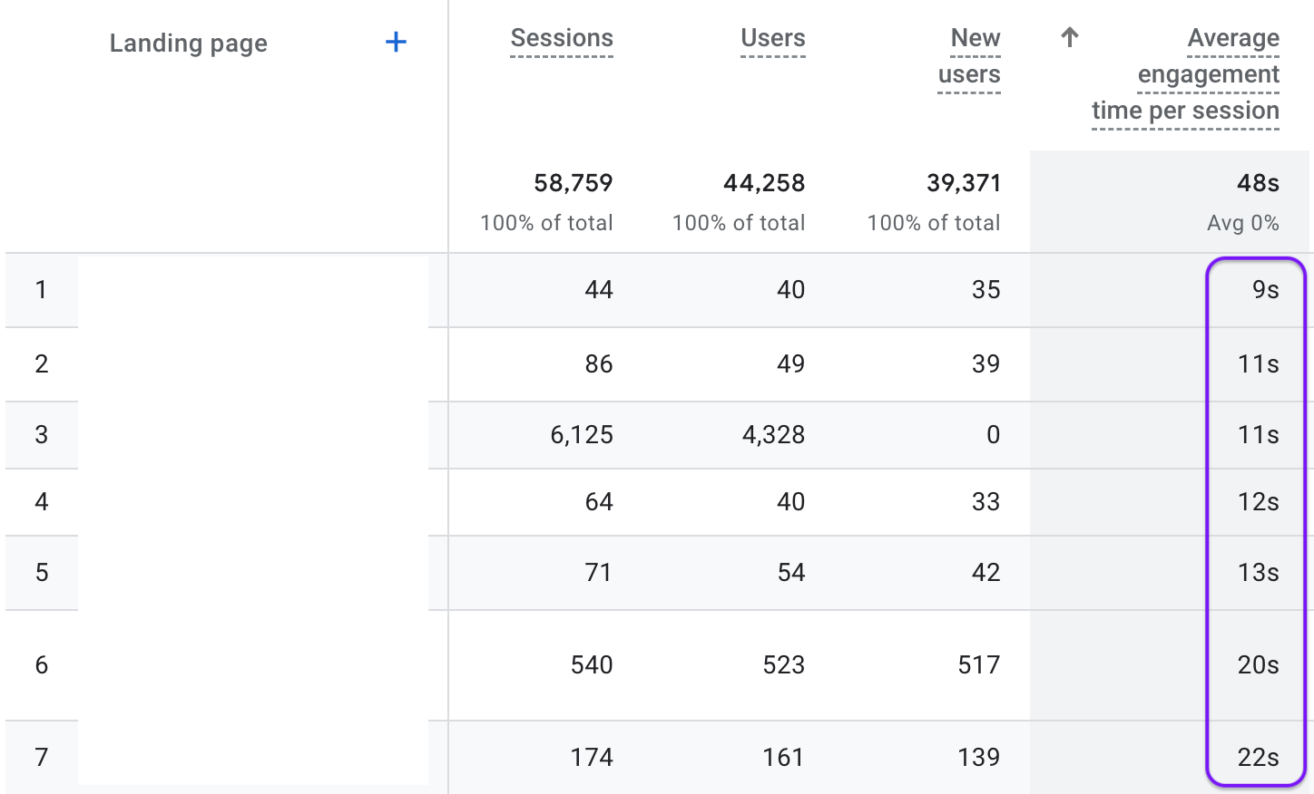1314x794 pixels.
Task: Click the 9s engagement time value
Action: coord(1265,290)
